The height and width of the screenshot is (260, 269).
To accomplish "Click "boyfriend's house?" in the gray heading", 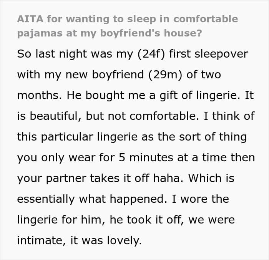I will (x=151, y=33).
